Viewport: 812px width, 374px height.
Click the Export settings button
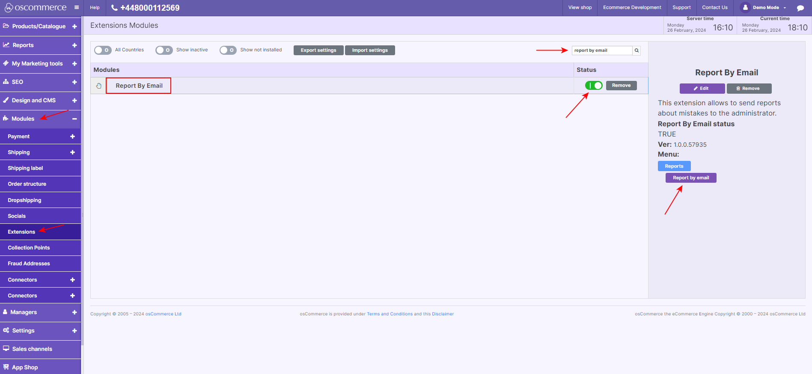click(318, 50)
